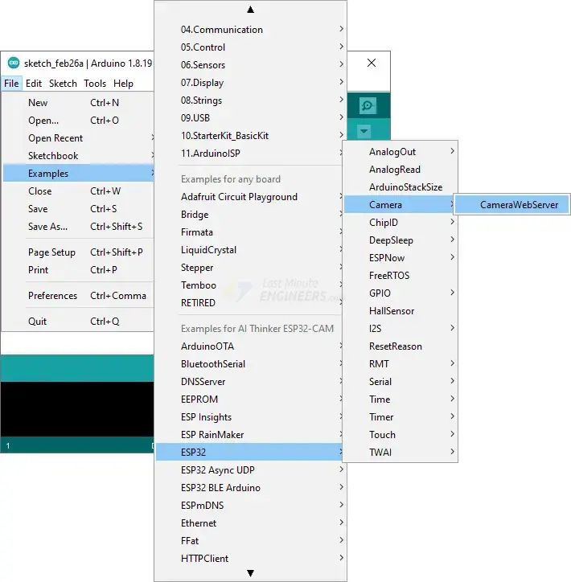Open the File menu
571x582 pixels.
coord(11,84)
